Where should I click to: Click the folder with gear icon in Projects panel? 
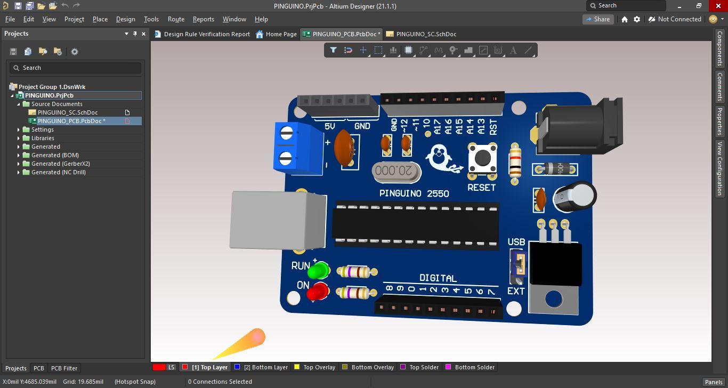pyautogui.click(x=58, y=52)
